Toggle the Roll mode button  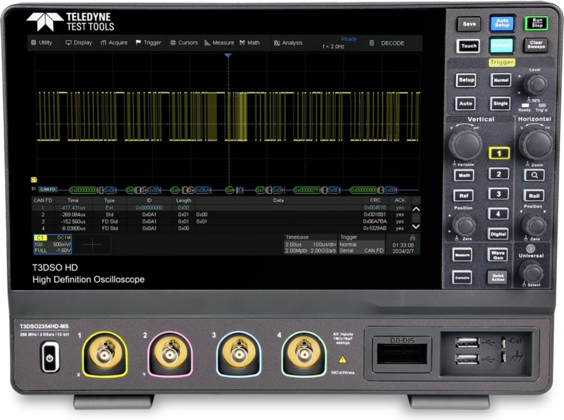point(534,196)
